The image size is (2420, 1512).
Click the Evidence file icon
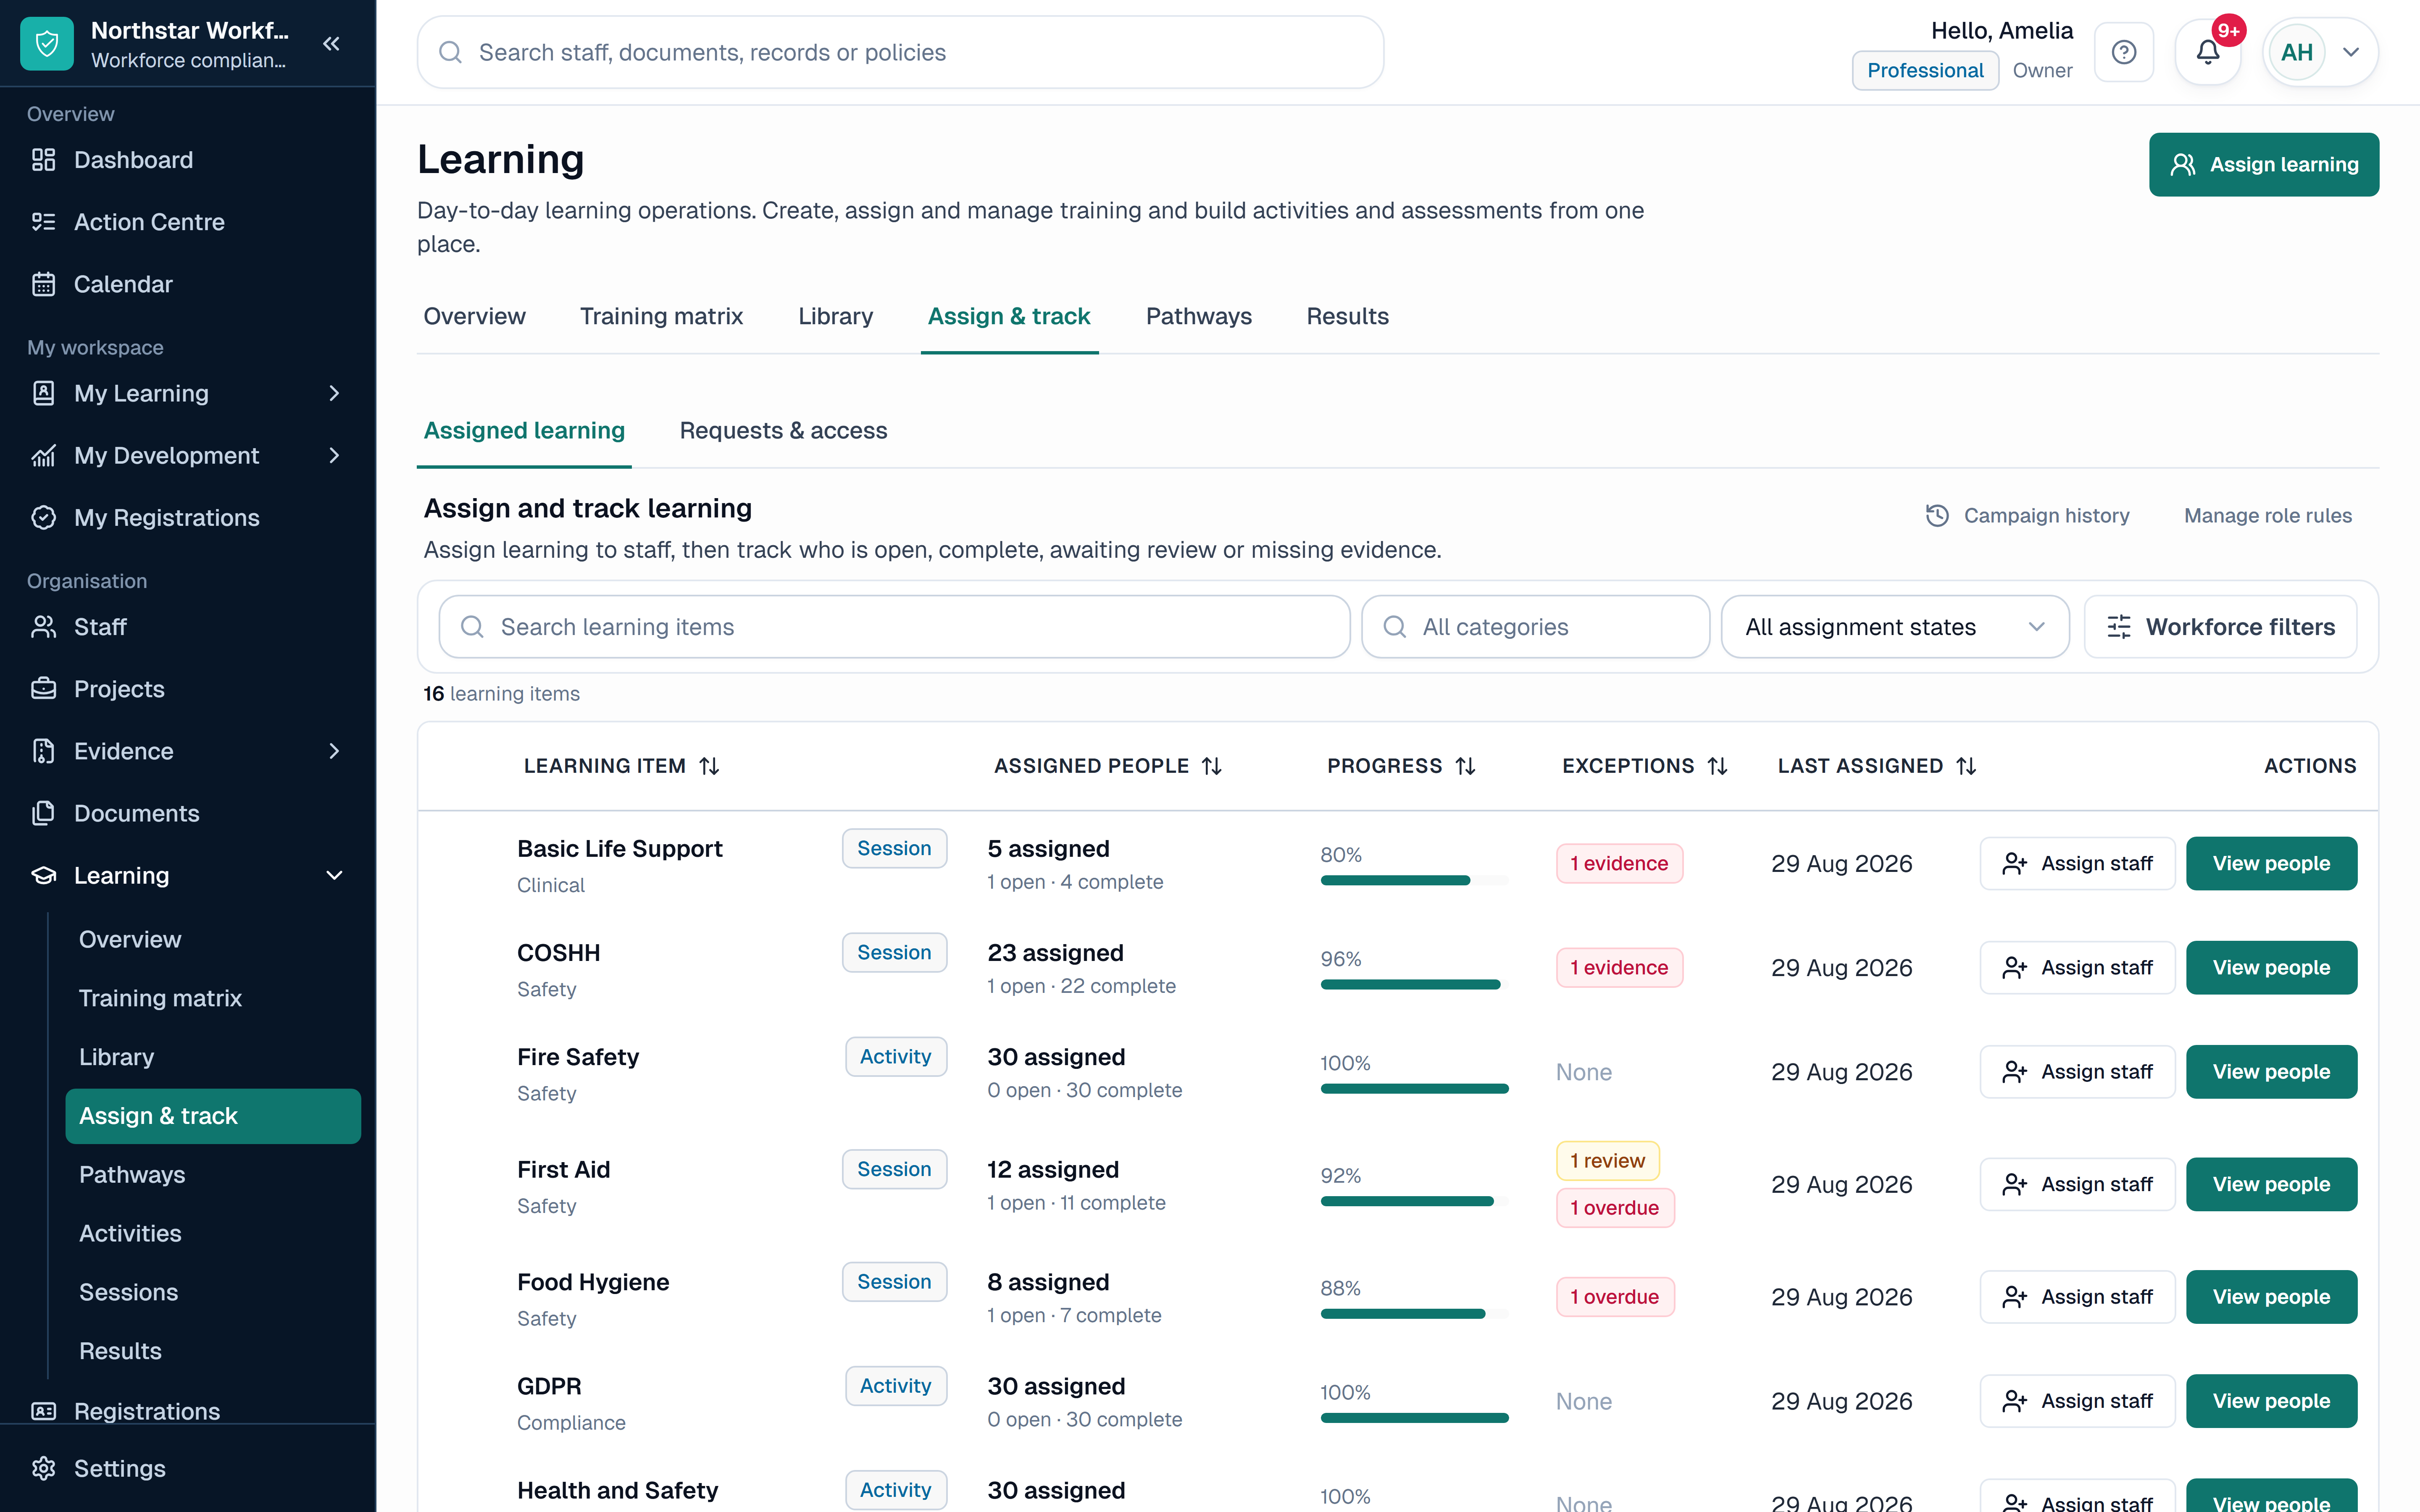[44, 751]
